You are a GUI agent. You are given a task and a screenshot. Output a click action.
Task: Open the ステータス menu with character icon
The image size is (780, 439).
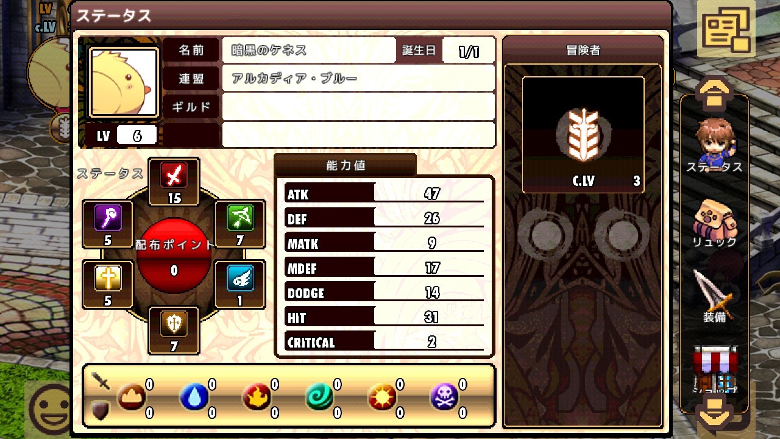(x=714, y=145)
